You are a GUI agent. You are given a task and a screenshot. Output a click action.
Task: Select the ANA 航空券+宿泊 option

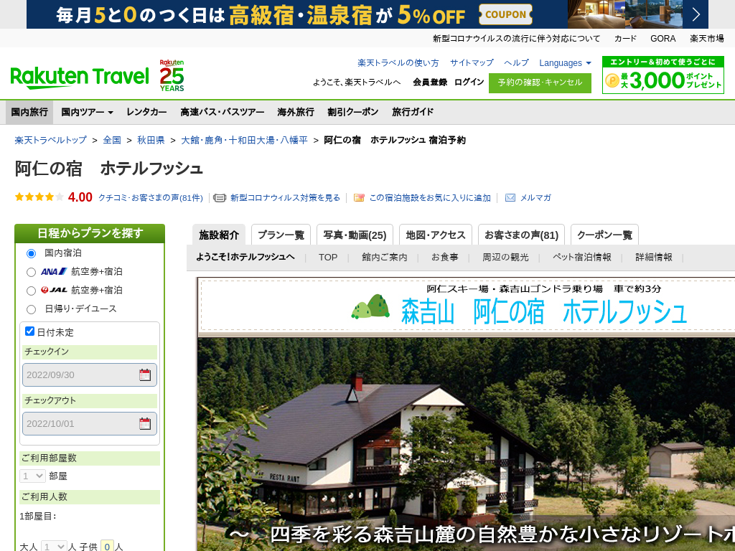click(x=32, y=272)
